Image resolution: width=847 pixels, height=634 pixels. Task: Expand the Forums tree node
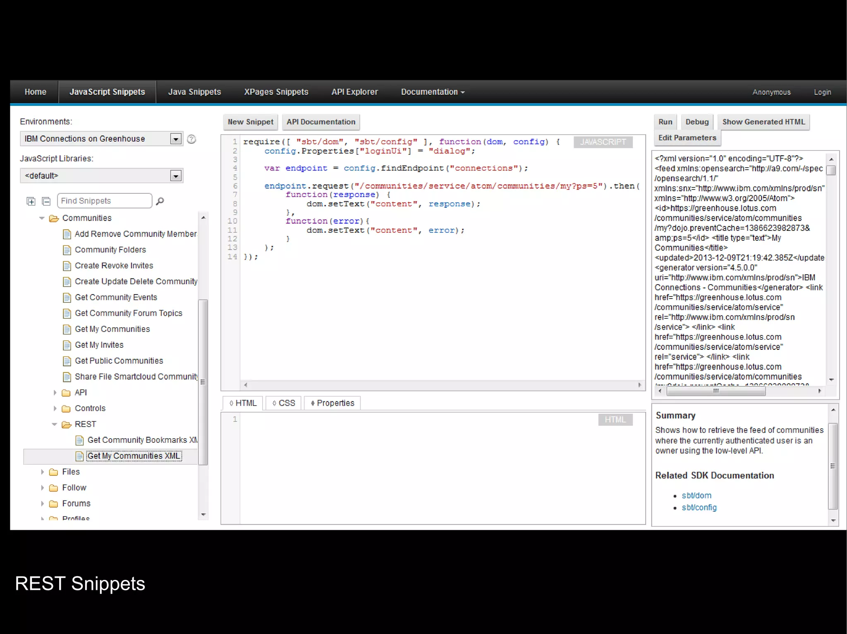(x=42, y=503)
